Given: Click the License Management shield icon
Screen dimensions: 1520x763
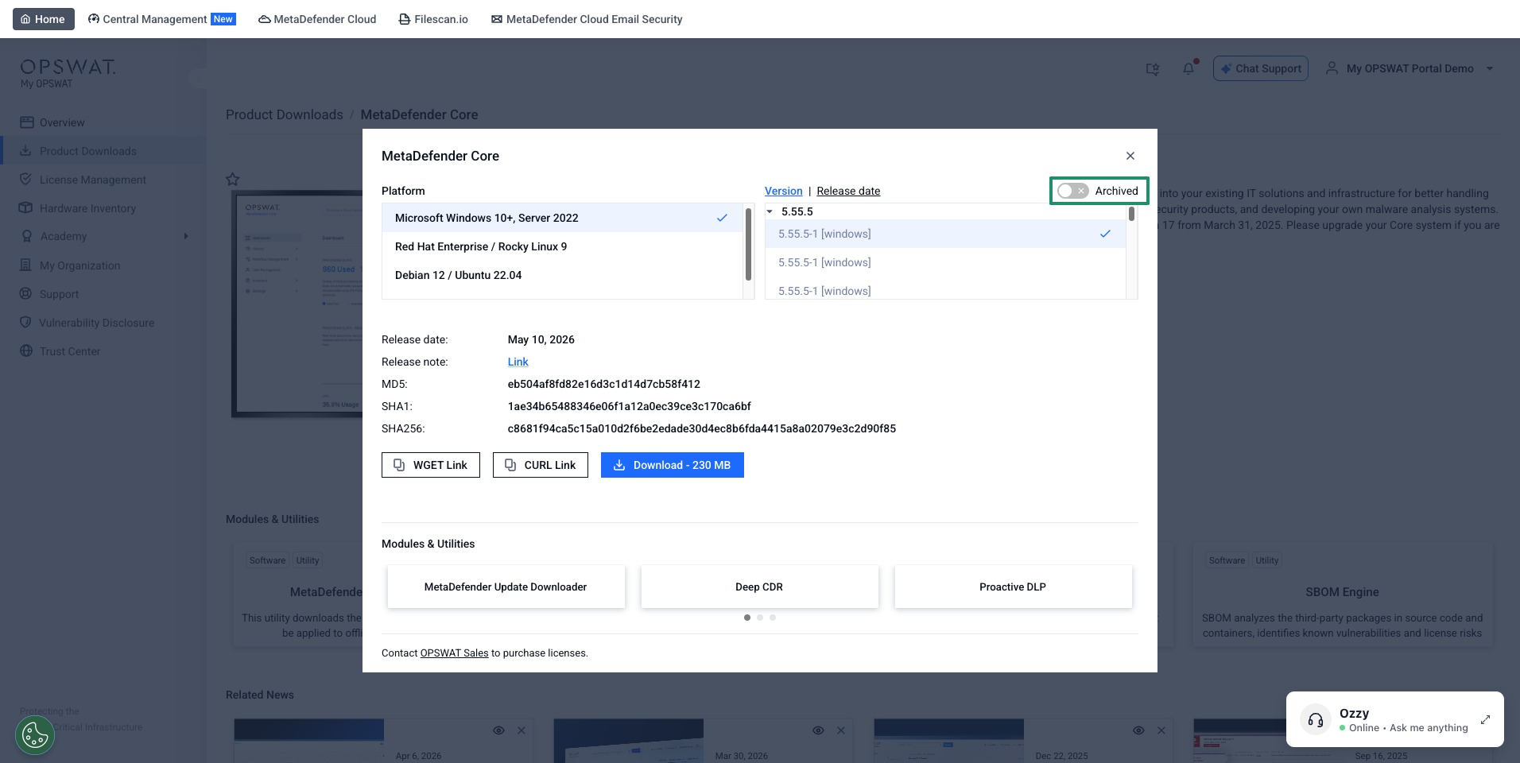Looking at the screenshot, I should pos(26,179).
